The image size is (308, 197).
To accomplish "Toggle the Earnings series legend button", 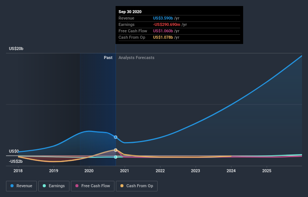I will (x=54, y=186).
